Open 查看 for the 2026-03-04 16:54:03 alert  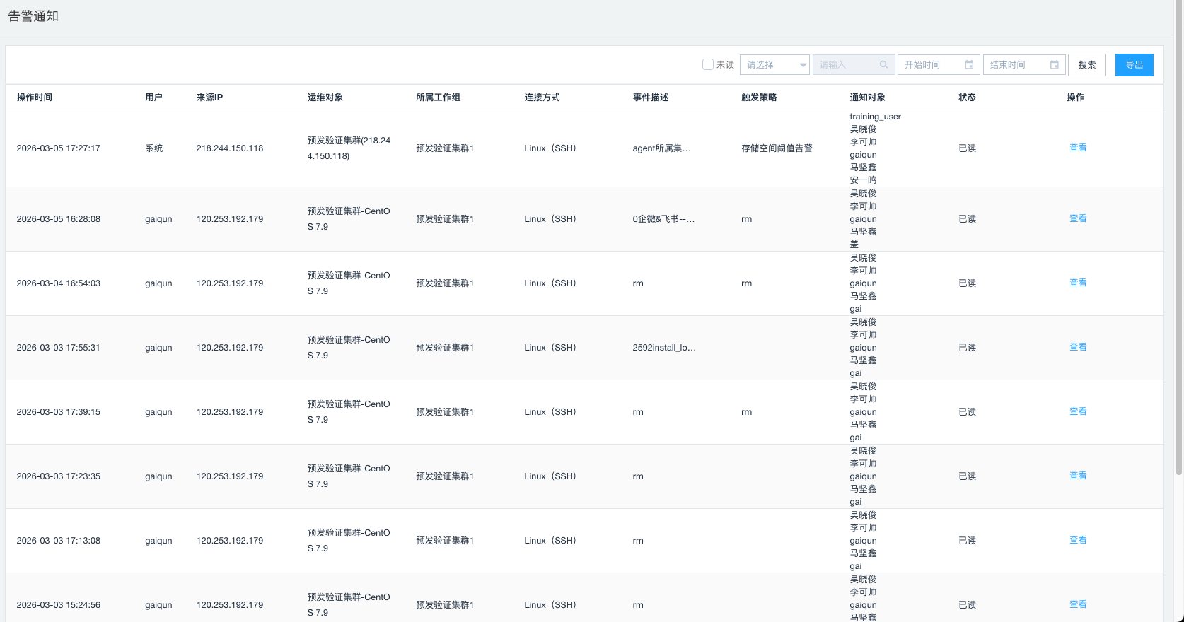click(x=1077, y=283)
